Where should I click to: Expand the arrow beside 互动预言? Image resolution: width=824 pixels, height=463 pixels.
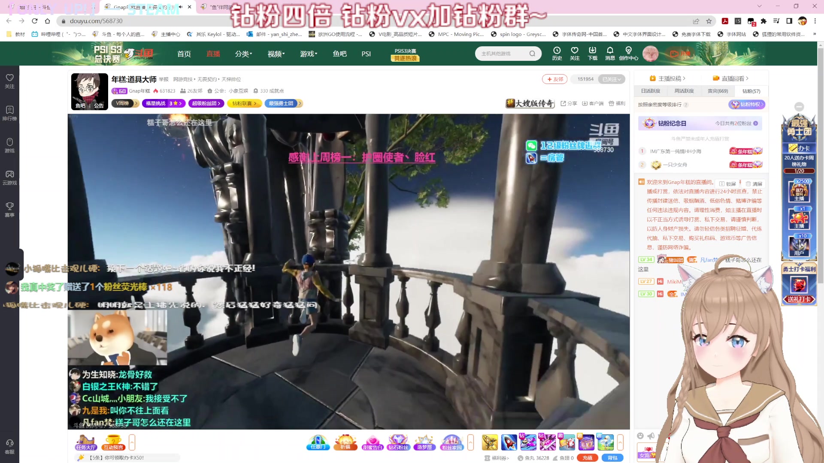(x=132, y=442)
